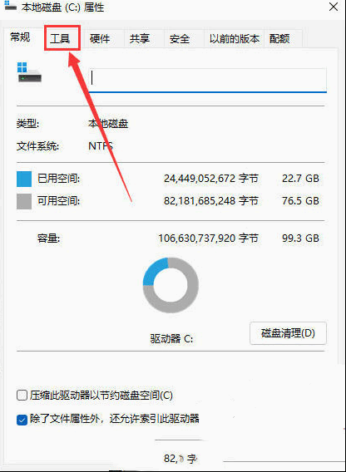Switch to the 配额 tab
Image resolution: width=346 pixels, height=472 pixels.
(x=279, y=38)
